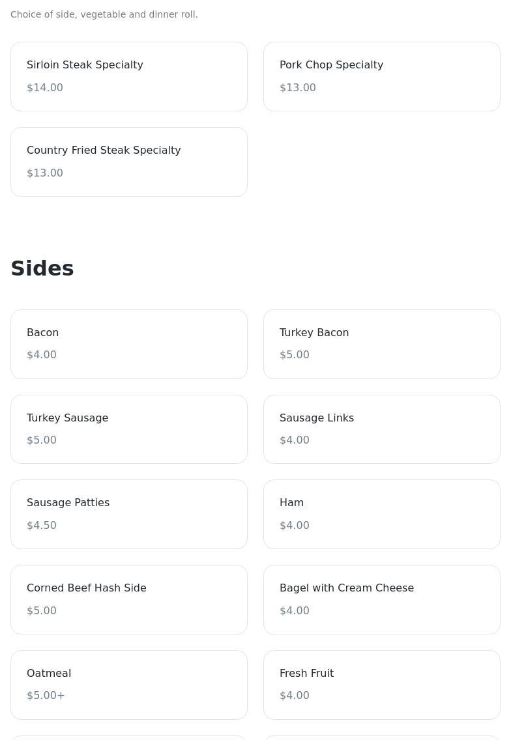Add Bacon side to order

click(129, 344)
